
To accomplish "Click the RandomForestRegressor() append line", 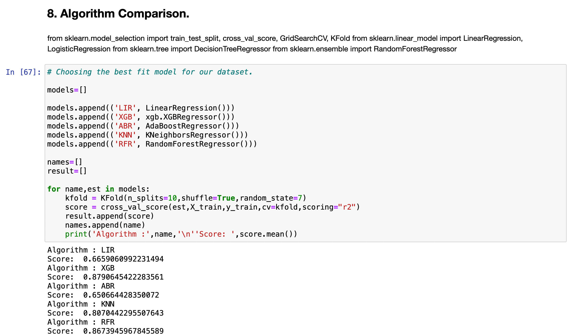I will [152, 144].
